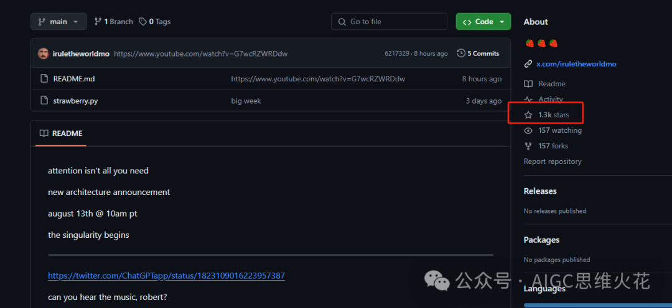
Task: Open the Activity link
Action: click(551, 99)
